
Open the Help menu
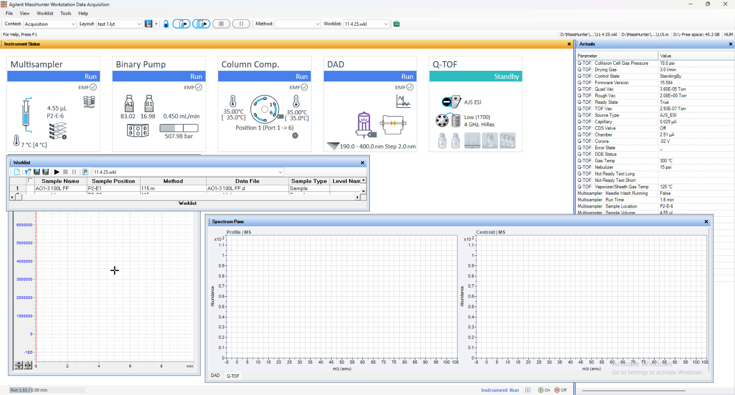coord(83,13)
